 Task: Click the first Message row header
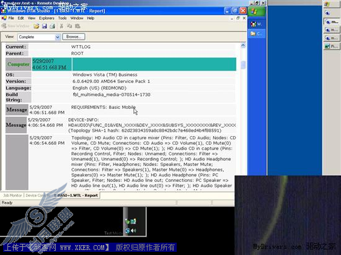17,110
